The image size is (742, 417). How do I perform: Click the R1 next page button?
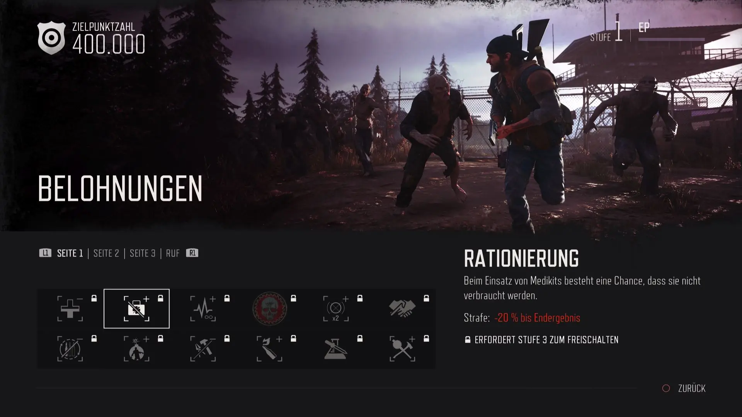[192, 253]
